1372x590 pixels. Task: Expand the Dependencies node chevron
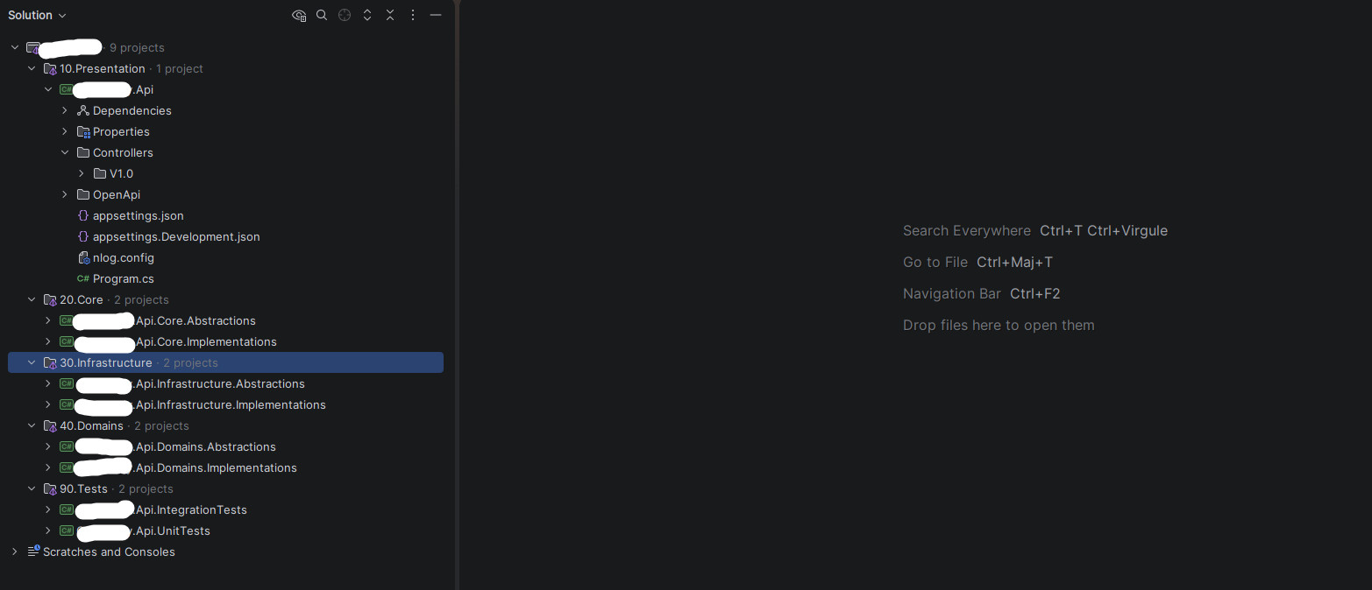coord(65,110)
